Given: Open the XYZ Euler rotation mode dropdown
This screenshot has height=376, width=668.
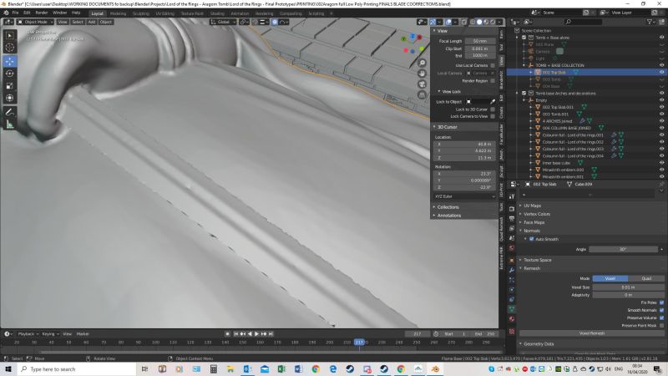Looking at the screenshot, I should [464, 196].
